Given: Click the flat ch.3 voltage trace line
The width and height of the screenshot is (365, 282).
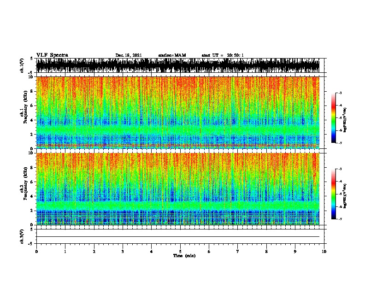Looking at the screenshot, I should 178,237.
